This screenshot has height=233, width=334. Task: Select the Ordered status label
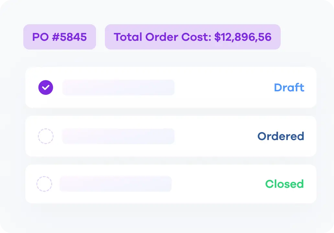[x=281, y=136]
